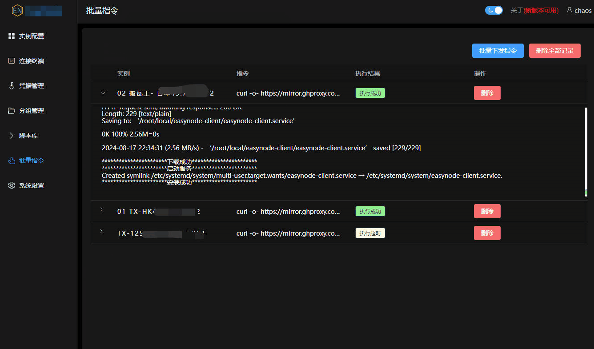Click the 连接终端 terminal icon
Image resolution: width=594 pixels, height=349 pixels.
click(x=12, y=61)
